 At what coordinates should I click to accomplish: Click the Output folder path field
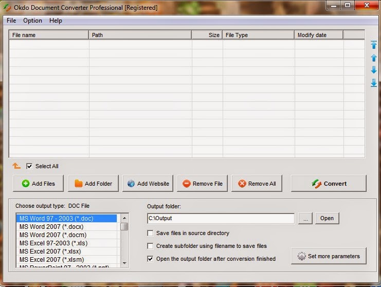click(221, 218)
